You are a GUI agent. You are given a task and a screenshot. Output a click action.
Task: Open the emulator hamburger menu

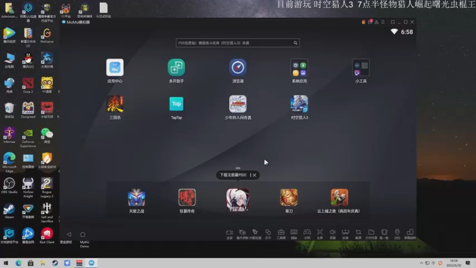tap(383, 22)
